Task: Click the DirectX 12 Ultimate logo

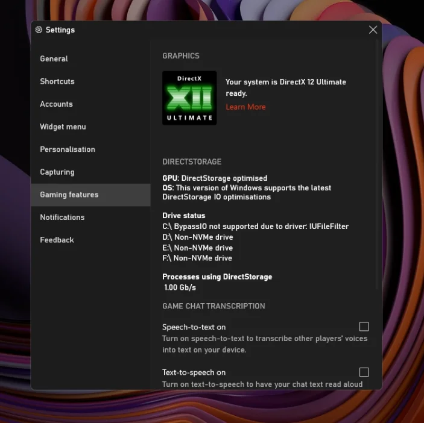Action: [189, 98]
